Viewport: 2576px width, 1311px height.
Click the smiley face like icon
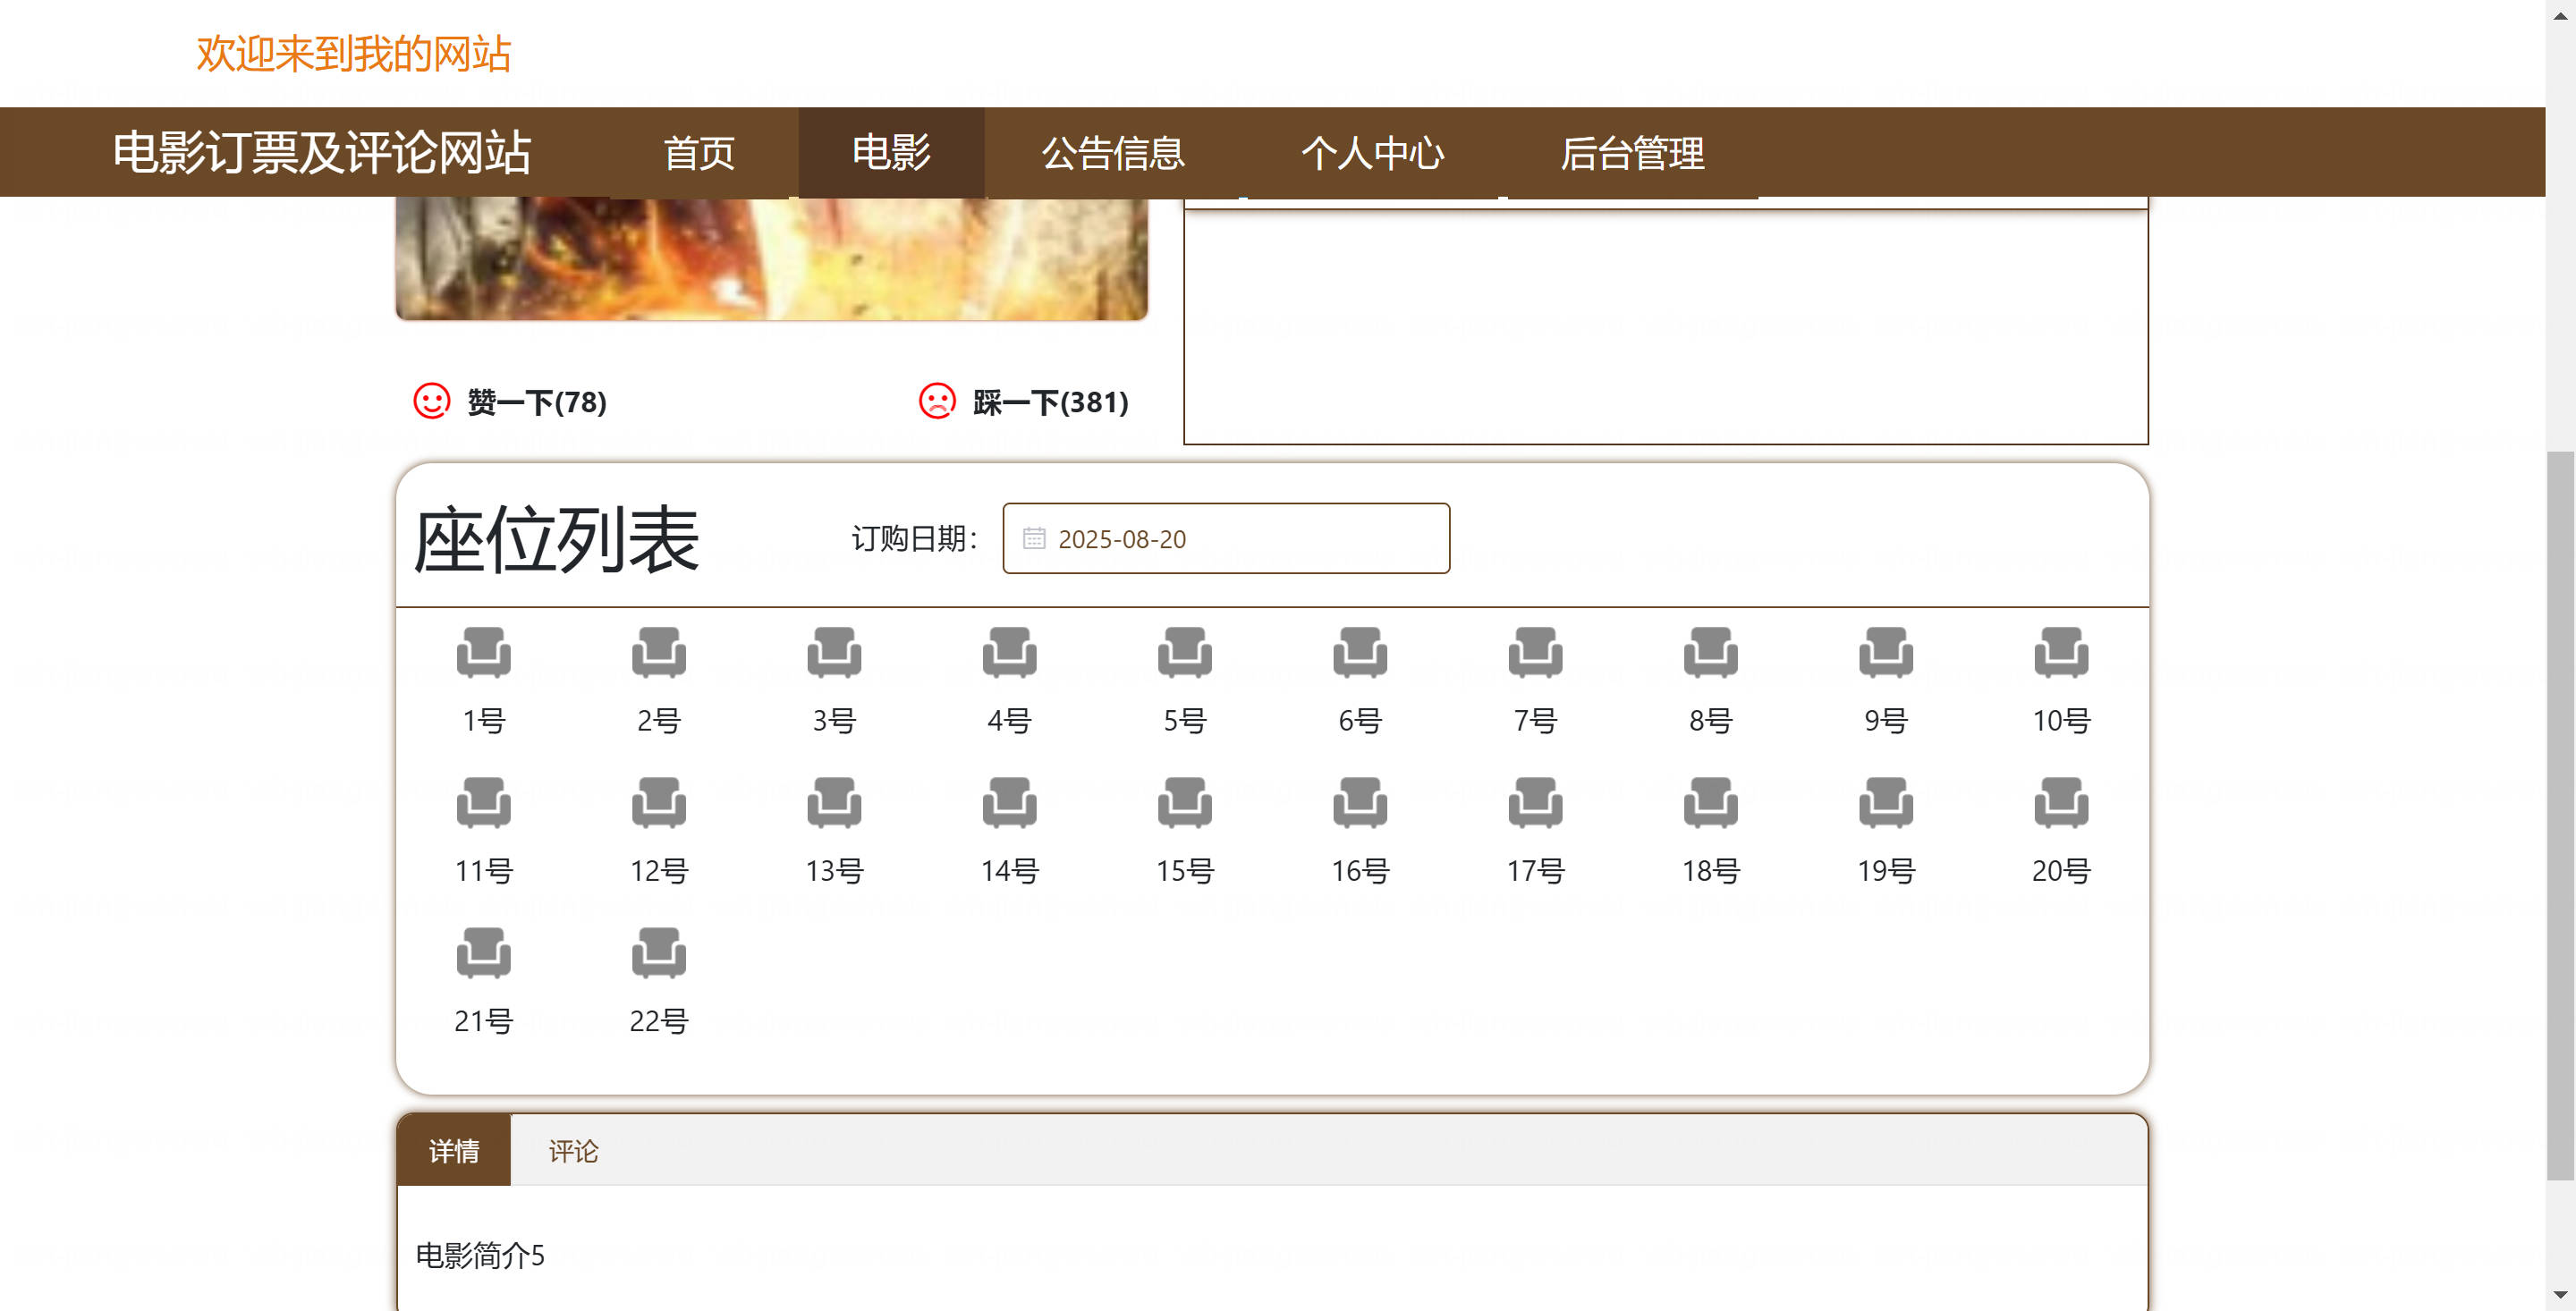[x=432, y=401]
